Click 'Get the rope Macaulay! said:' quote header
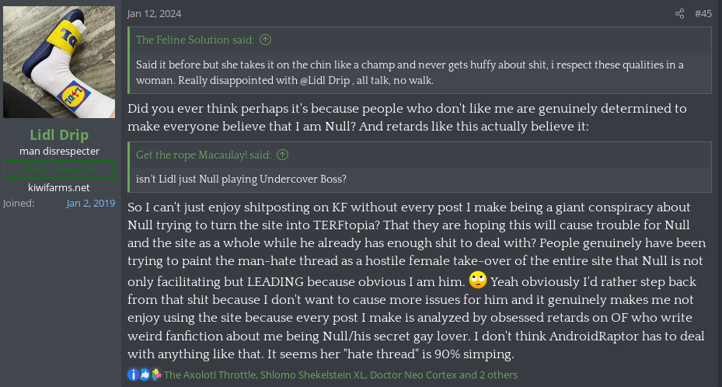This screenshot has width=722, height=387. pyautogui.click(x=205, y=155)
